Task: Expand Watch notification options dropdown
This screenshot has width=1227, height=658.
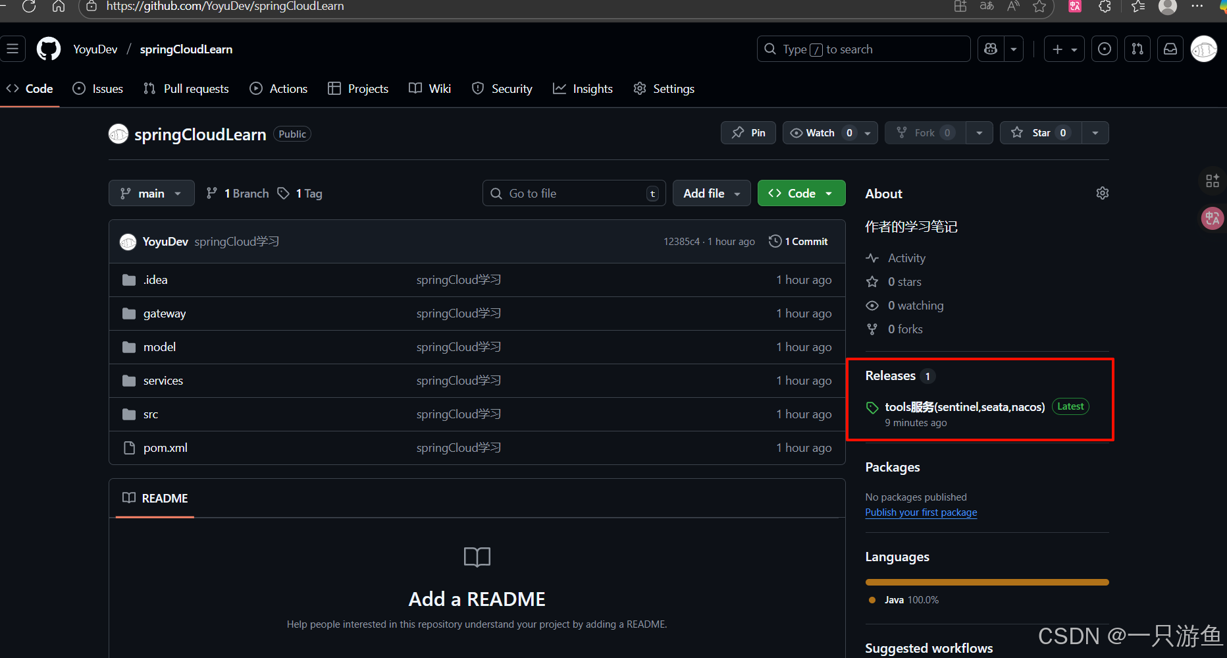Action: [868, 133]
